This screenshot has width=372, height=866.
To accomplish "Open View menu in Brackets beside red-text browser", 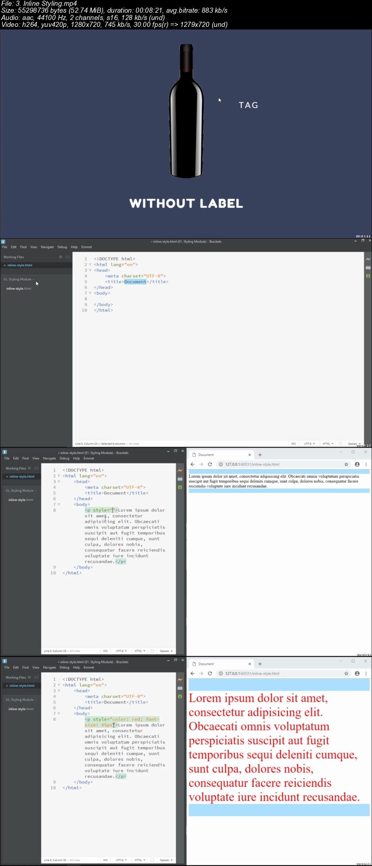I will [36, 667].
